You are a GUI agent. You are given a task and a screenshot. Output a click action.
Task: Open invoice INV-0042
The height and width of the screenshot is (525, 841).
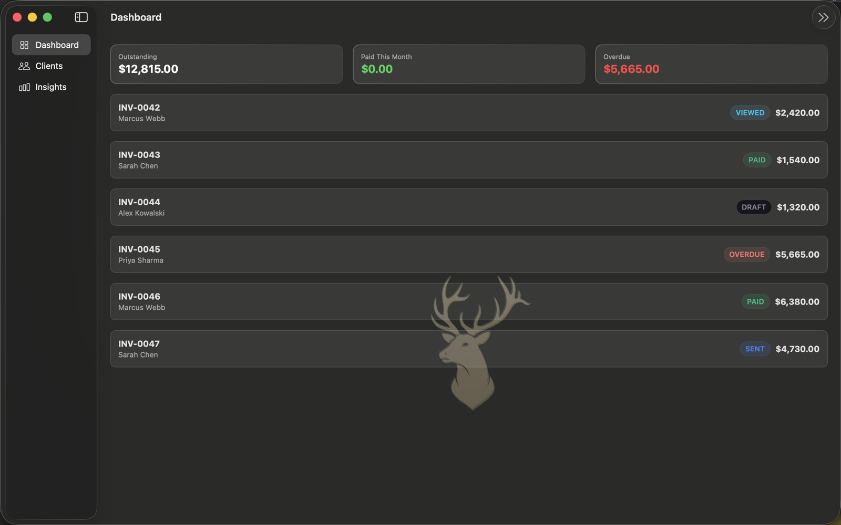pyautogui.click(x=469, y=113)
